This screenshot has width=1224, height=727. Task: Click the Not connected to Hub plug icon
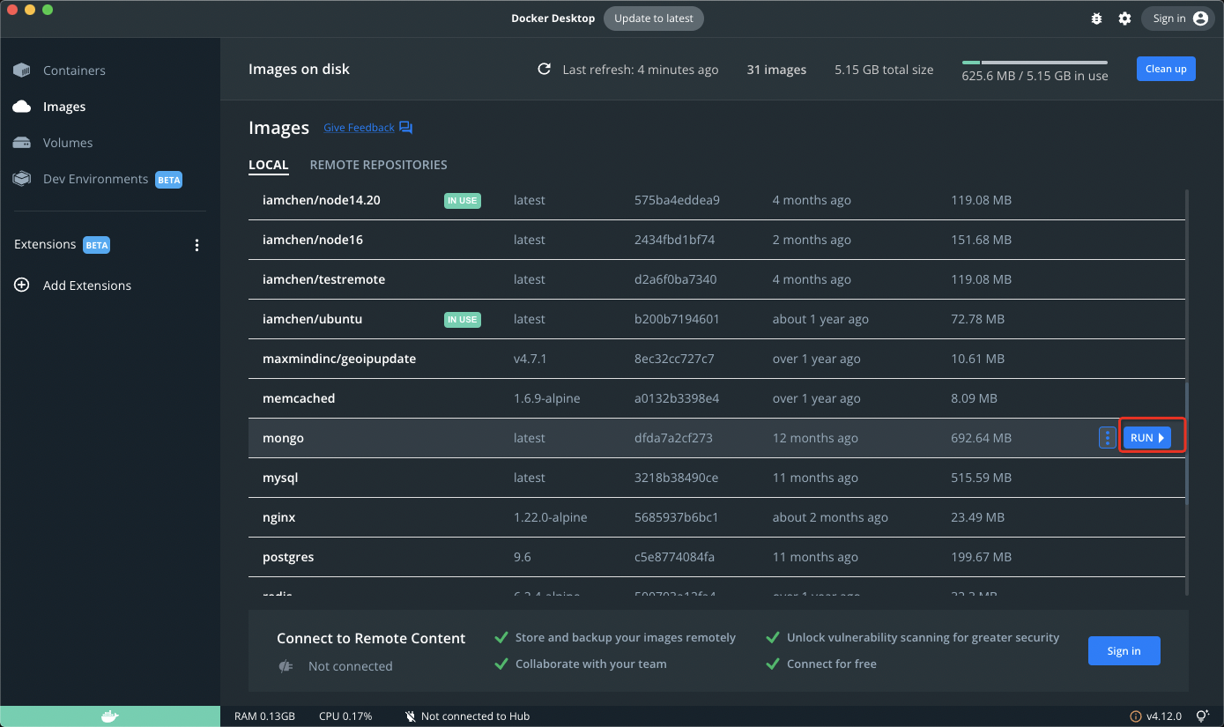410,716
